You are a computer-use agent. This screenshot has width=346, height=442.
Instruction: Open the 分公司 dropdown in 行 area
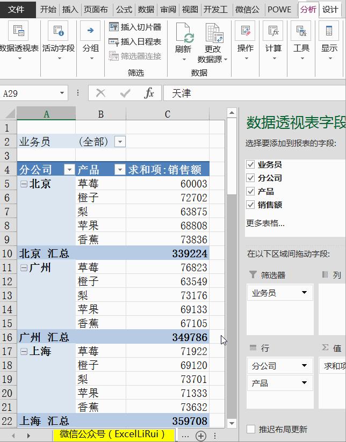[x=304, y=366]
